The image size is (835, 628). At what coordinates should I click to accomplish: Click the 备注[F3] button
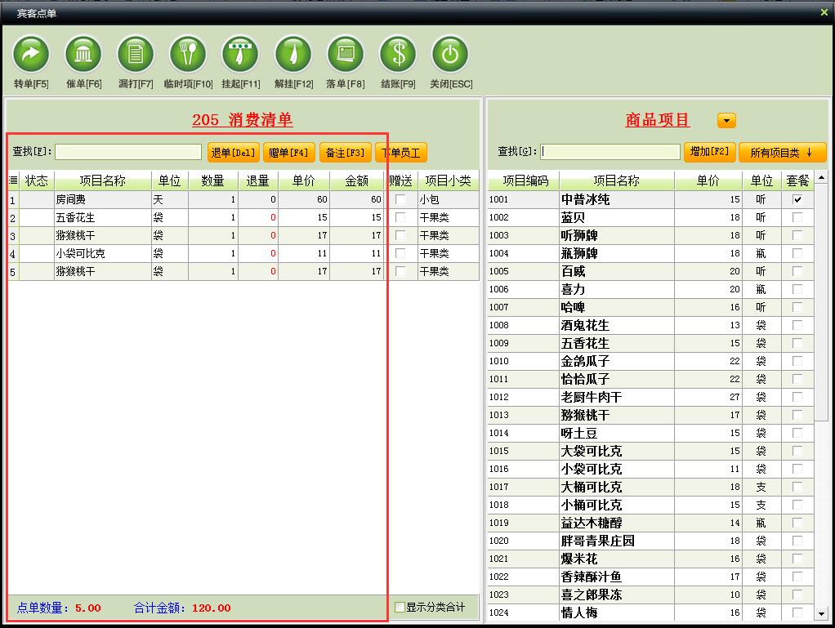point(345,153)
